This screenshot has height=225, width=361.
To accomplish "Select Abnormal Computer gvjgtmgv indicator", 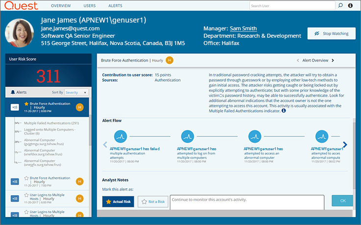I will point(44,142).
